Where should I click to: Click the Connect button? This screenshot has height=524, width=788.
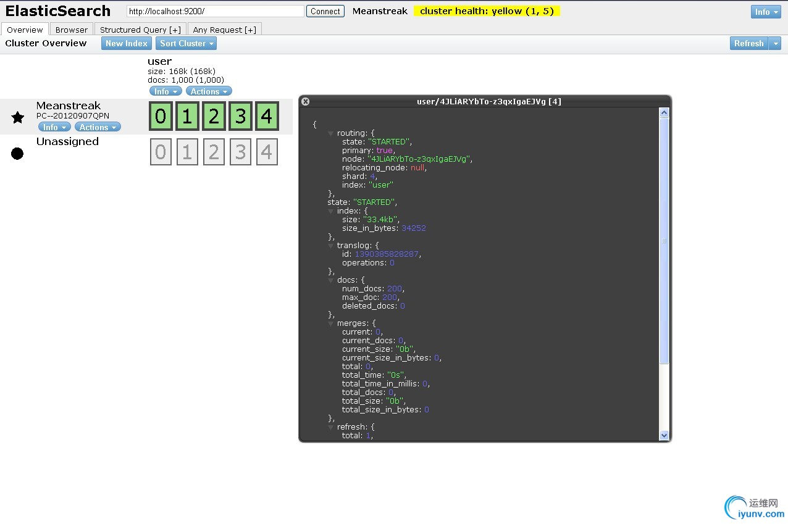(x=325, y=11)
